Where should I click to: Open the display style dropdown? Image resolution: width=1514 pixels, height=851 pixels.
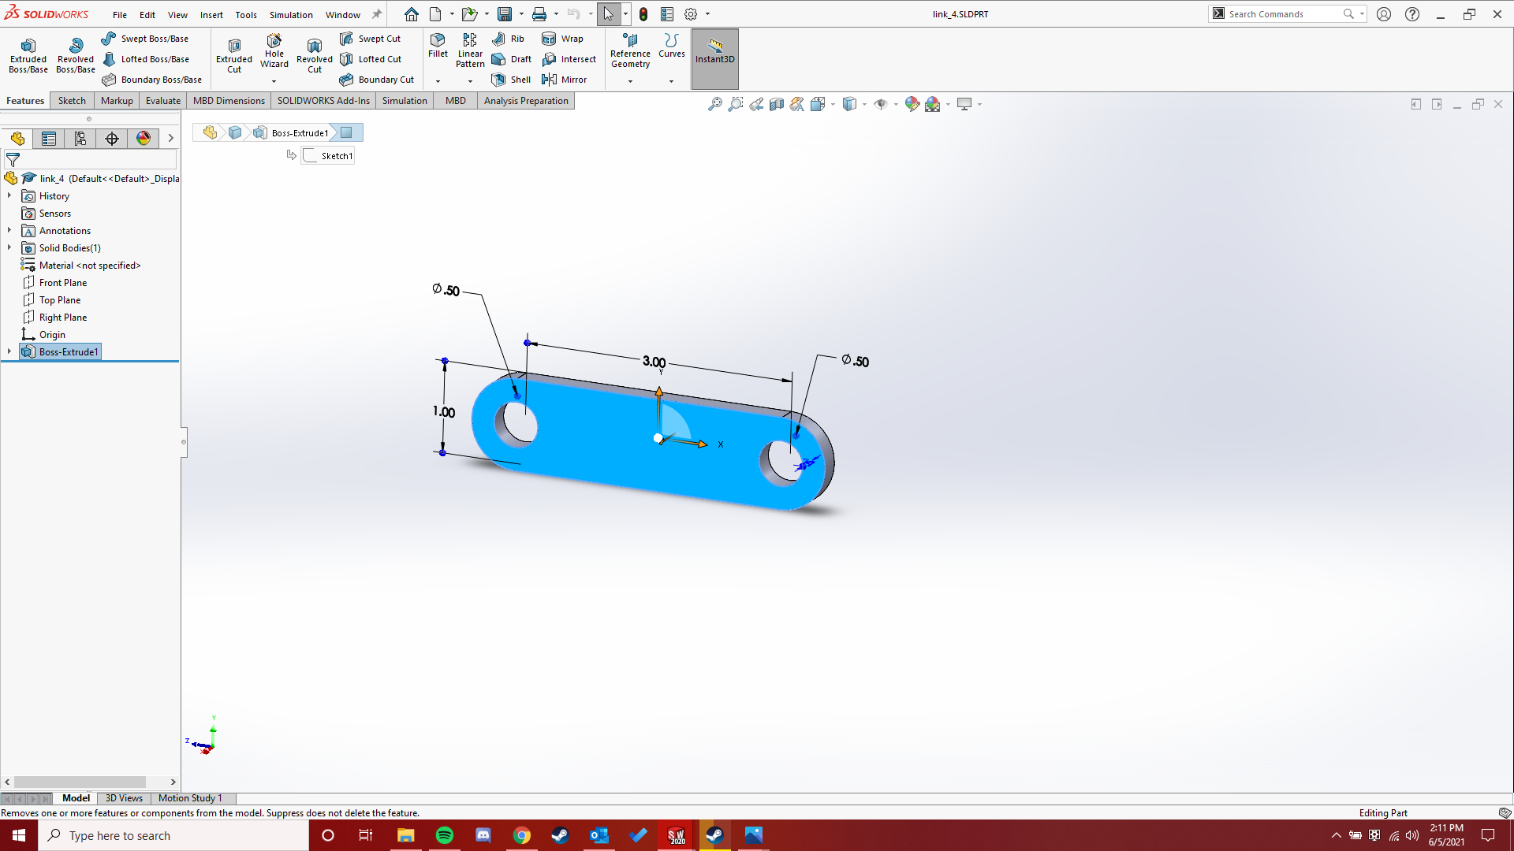(x=863, y=103)
